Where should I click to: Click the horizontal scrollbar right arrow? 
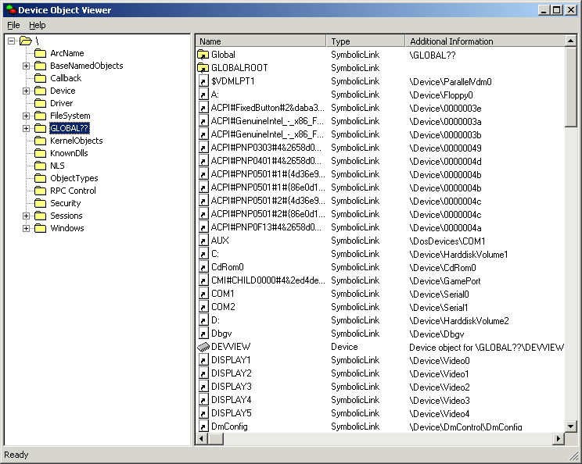pos(559,439)
